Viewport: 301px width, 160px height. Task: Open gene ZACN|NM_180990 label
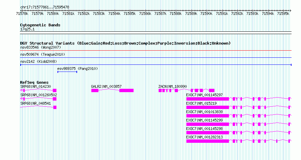click(172, 87)
